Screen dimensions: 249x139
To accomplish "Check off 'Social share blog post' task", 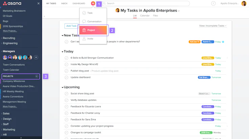I will [x=66, y=94].
